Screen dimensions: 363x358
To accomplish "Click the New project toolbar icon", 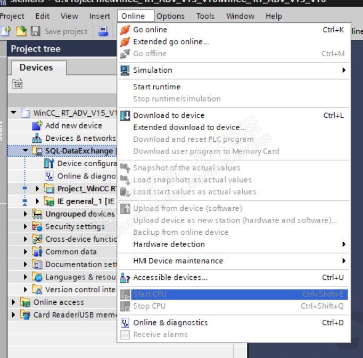I will pyautogui.click(x=5, y=31).
